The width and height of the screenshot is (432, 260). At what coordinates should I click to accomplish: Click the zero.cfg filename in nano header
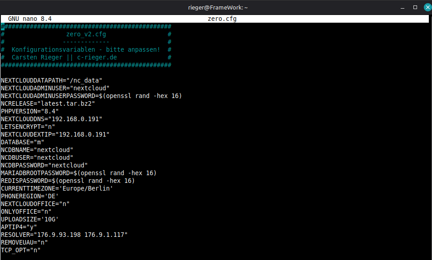[x=222, y=19]
